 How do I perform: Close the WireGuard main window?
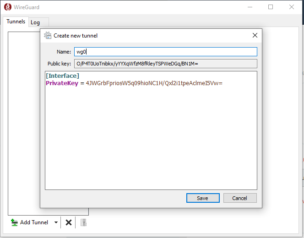[x=292, y=7]
